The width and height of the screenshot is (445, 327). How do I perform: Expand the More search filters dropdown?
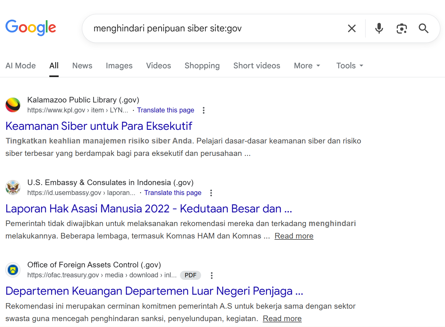307,66
